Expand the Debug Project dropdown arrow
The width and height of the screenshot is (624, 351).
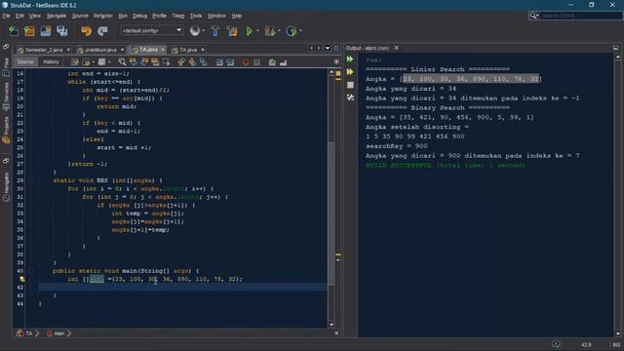[x=280, y=31]
